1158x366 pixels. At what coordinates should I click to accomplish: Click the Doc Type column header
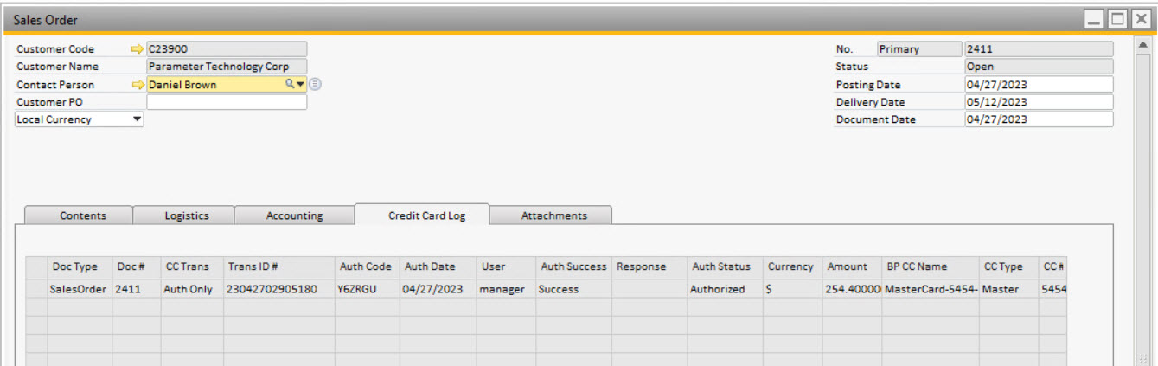click(x=80, y=266)
